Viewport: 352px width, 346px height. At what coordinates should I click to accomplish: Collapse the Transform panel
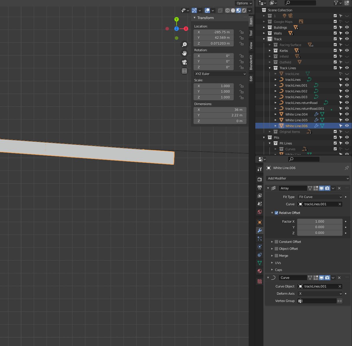click(195, 18)
